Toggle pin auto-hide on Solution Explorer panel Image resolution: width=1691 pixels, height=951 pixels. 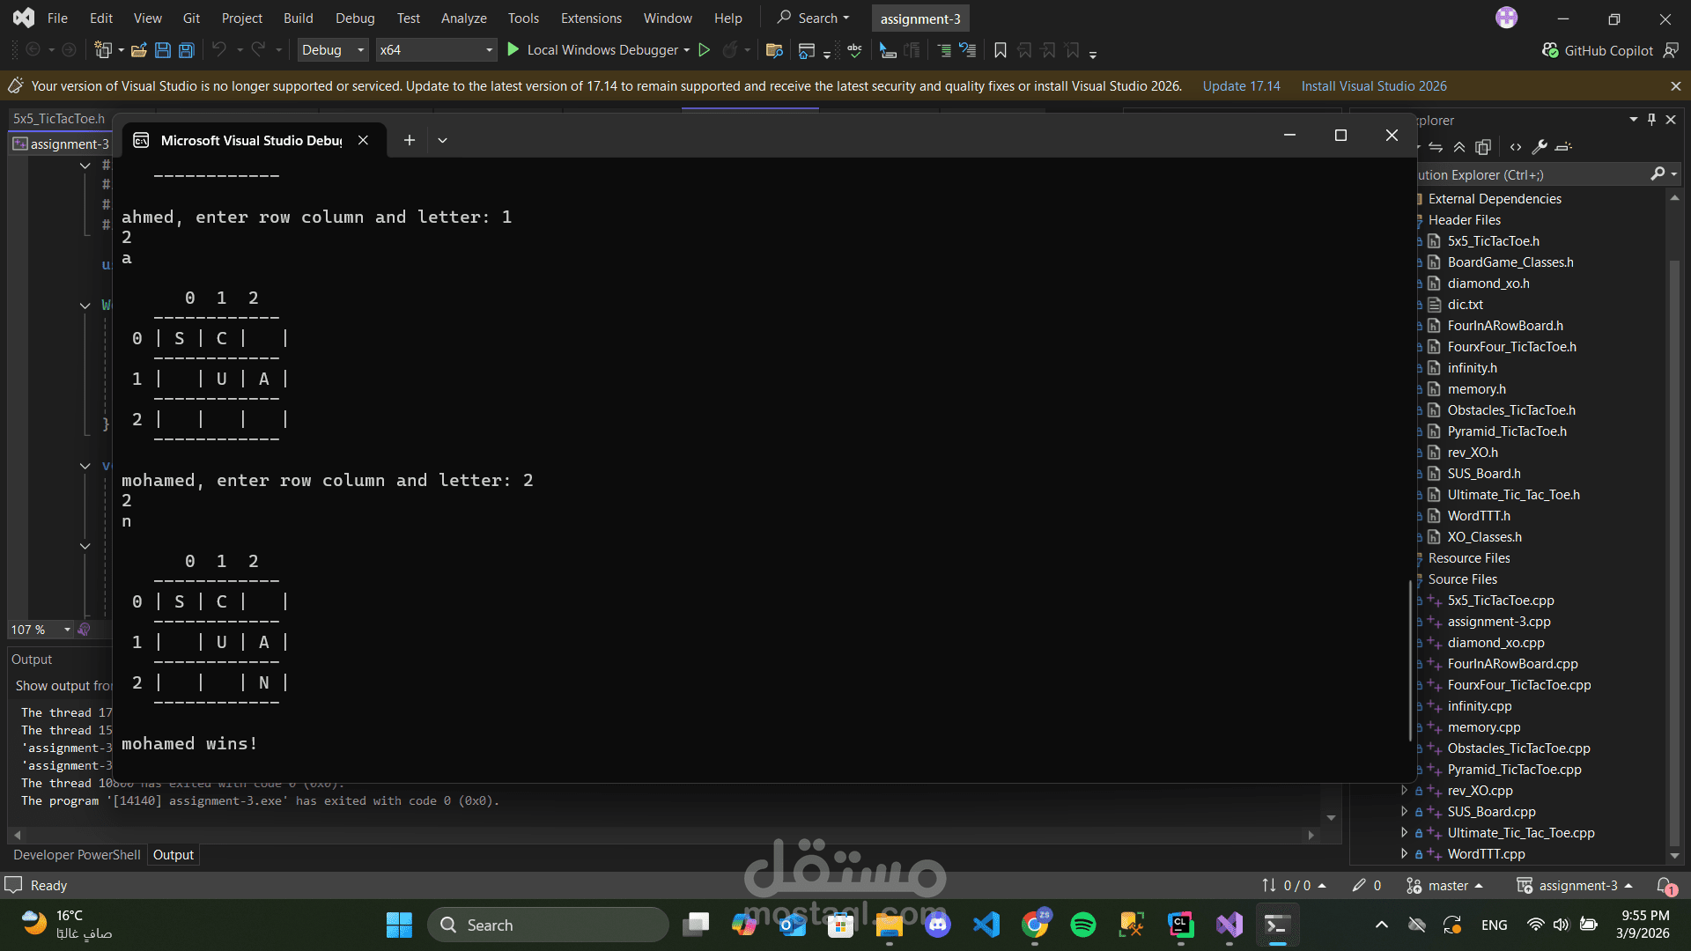[x=1651, y=120]
